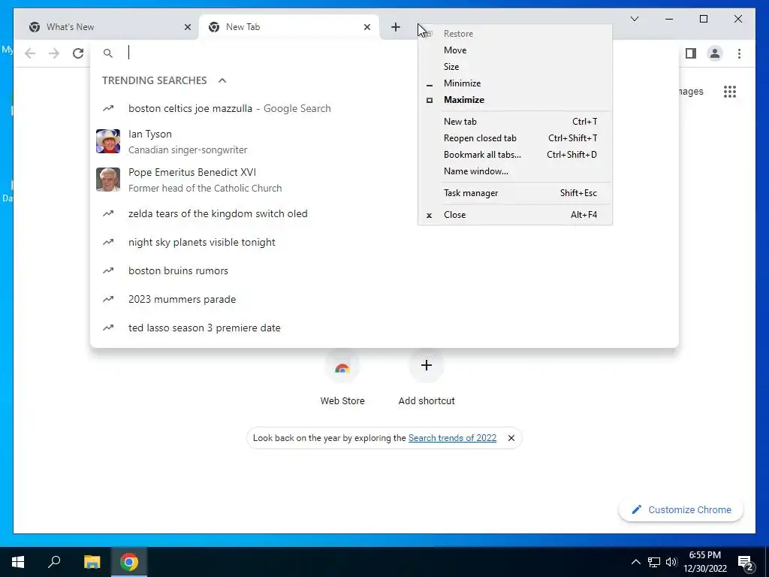Click Pope Benedict thumbnail photo

(x=108, y=180)
